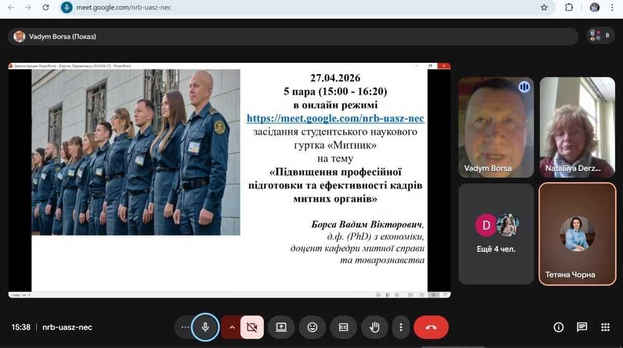Image resolution: width=623 pixels, height=348 pixels.
Task: Open Chrome extensions puzzle menu
Action: click(569, 7)
